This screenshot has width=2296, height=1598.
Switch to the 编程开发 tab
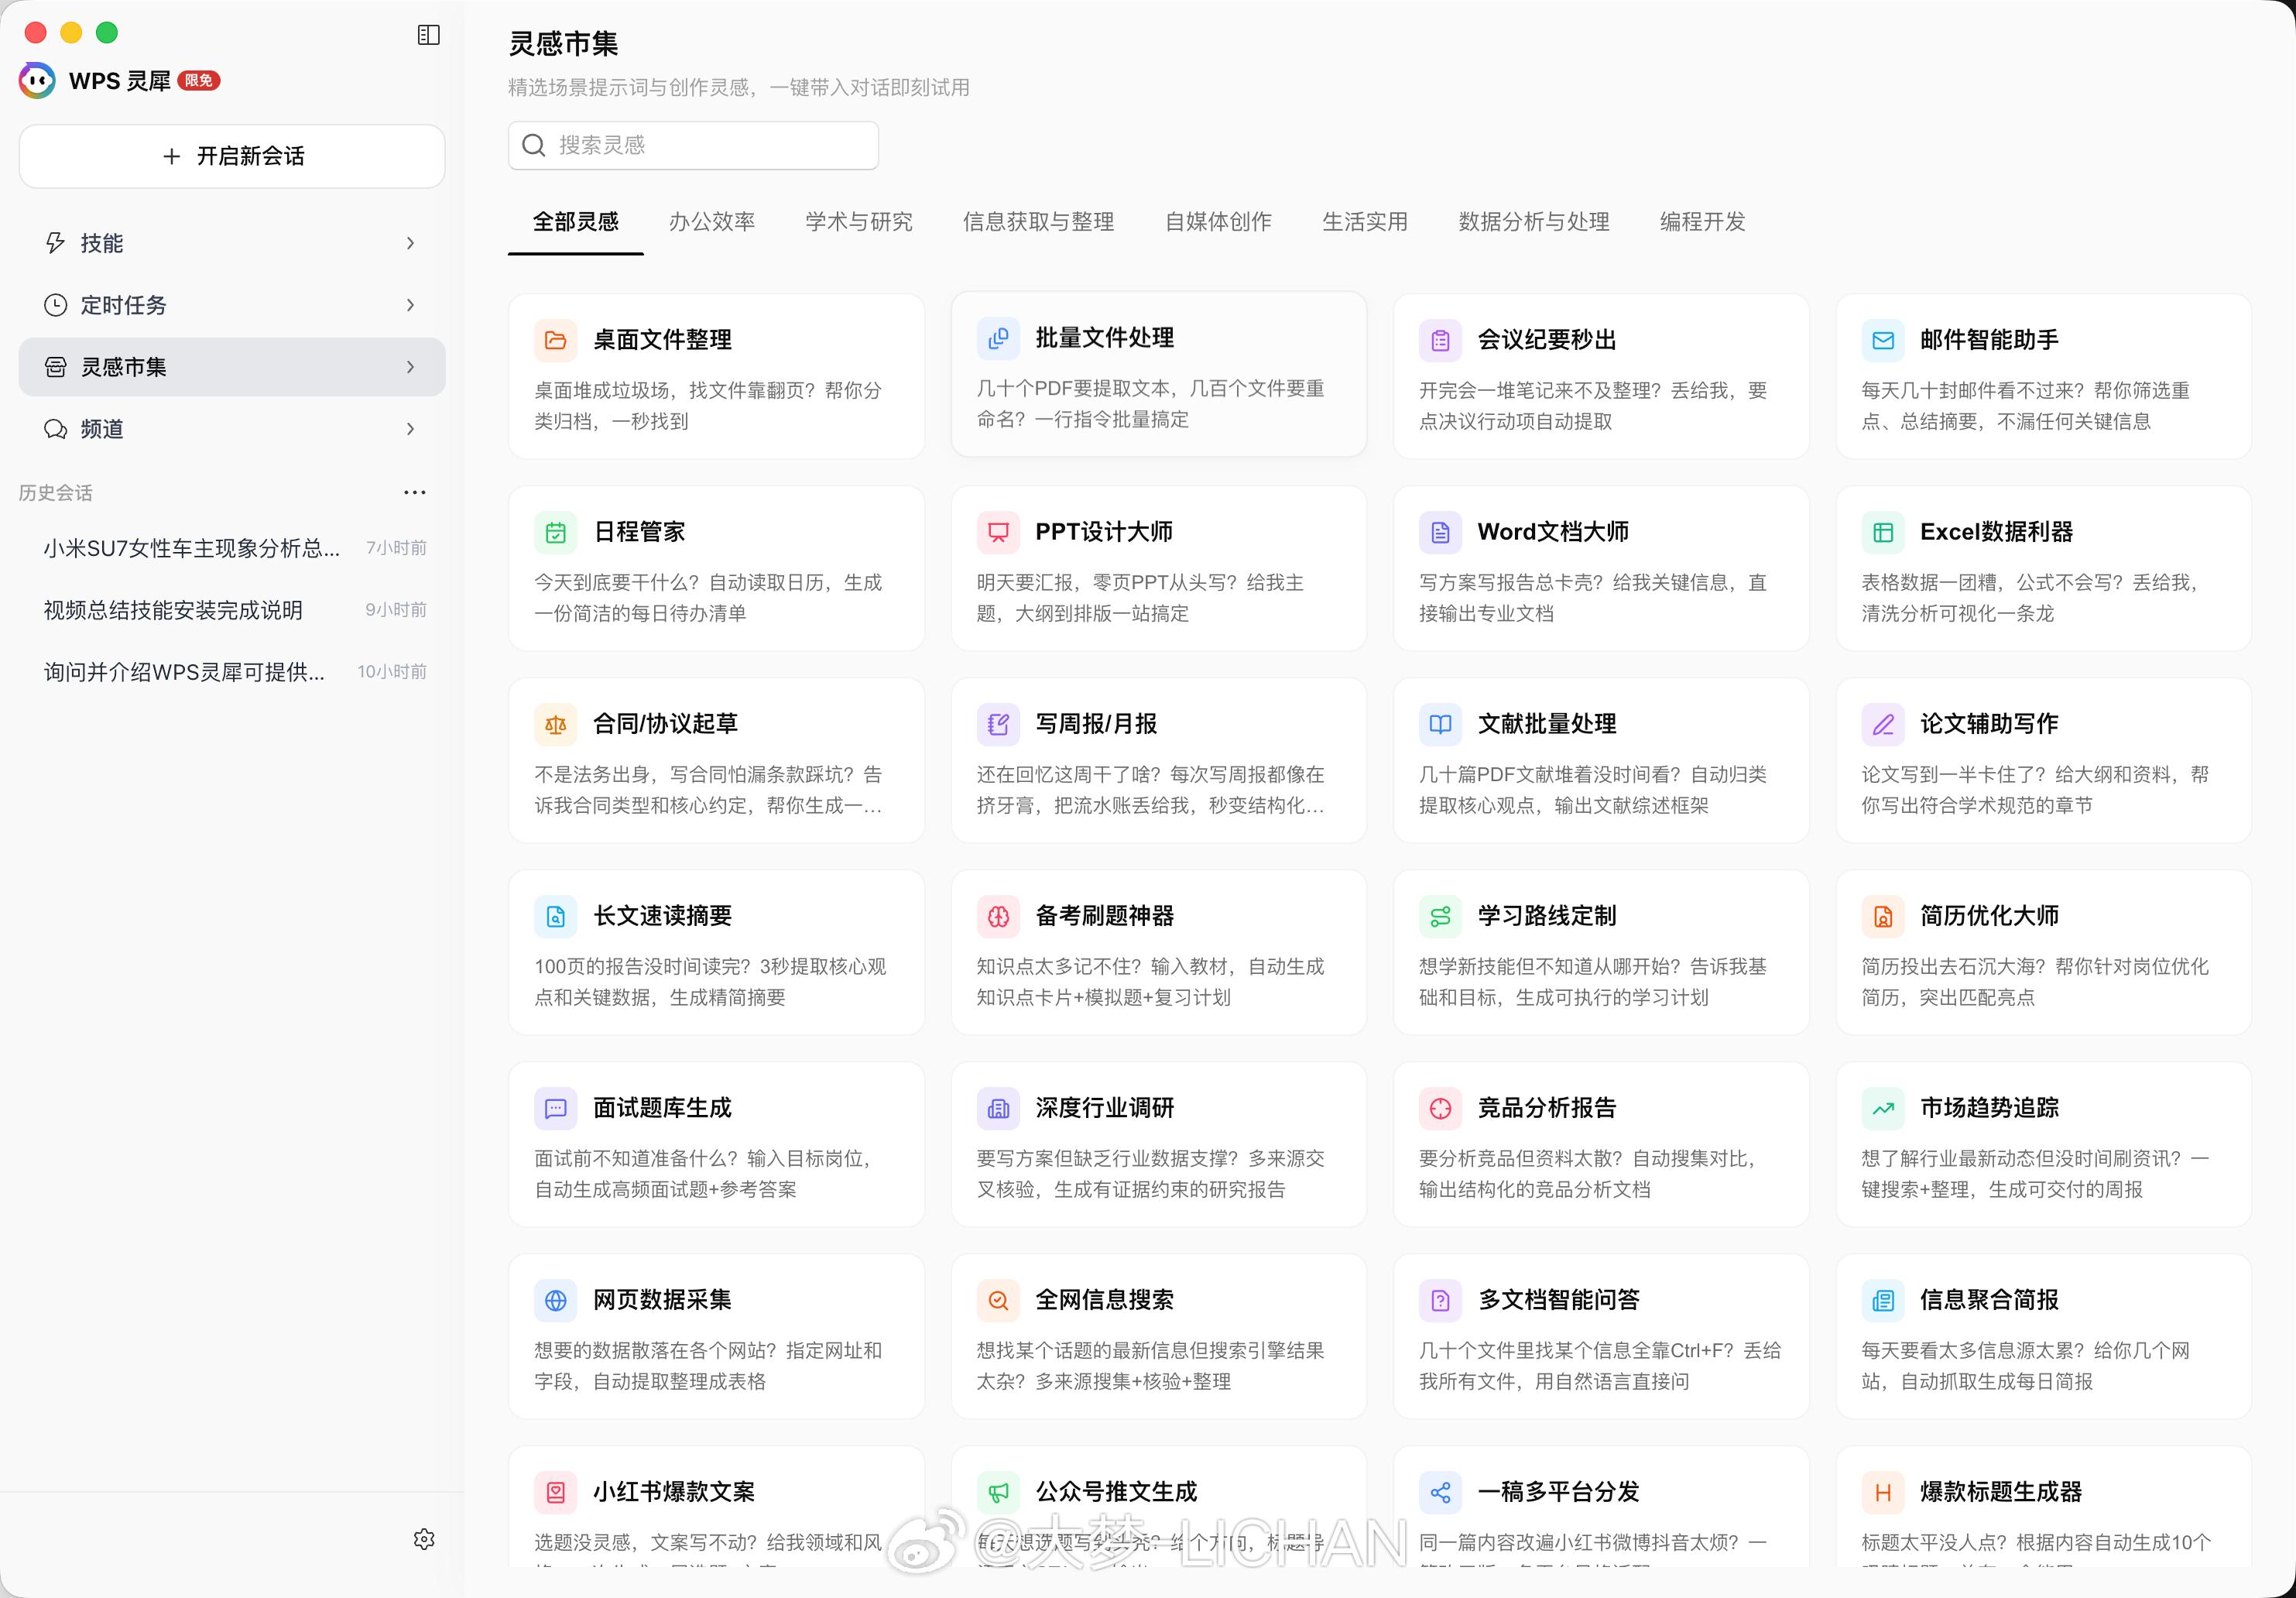pyautogui.click(x=1702, y=222)
